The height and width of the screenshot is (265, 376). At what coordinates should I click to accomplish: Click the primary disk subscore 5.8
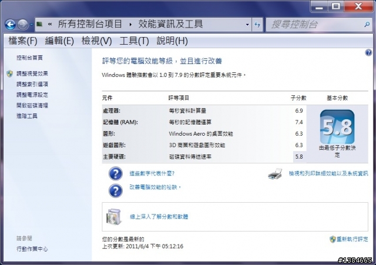point(299,157)
